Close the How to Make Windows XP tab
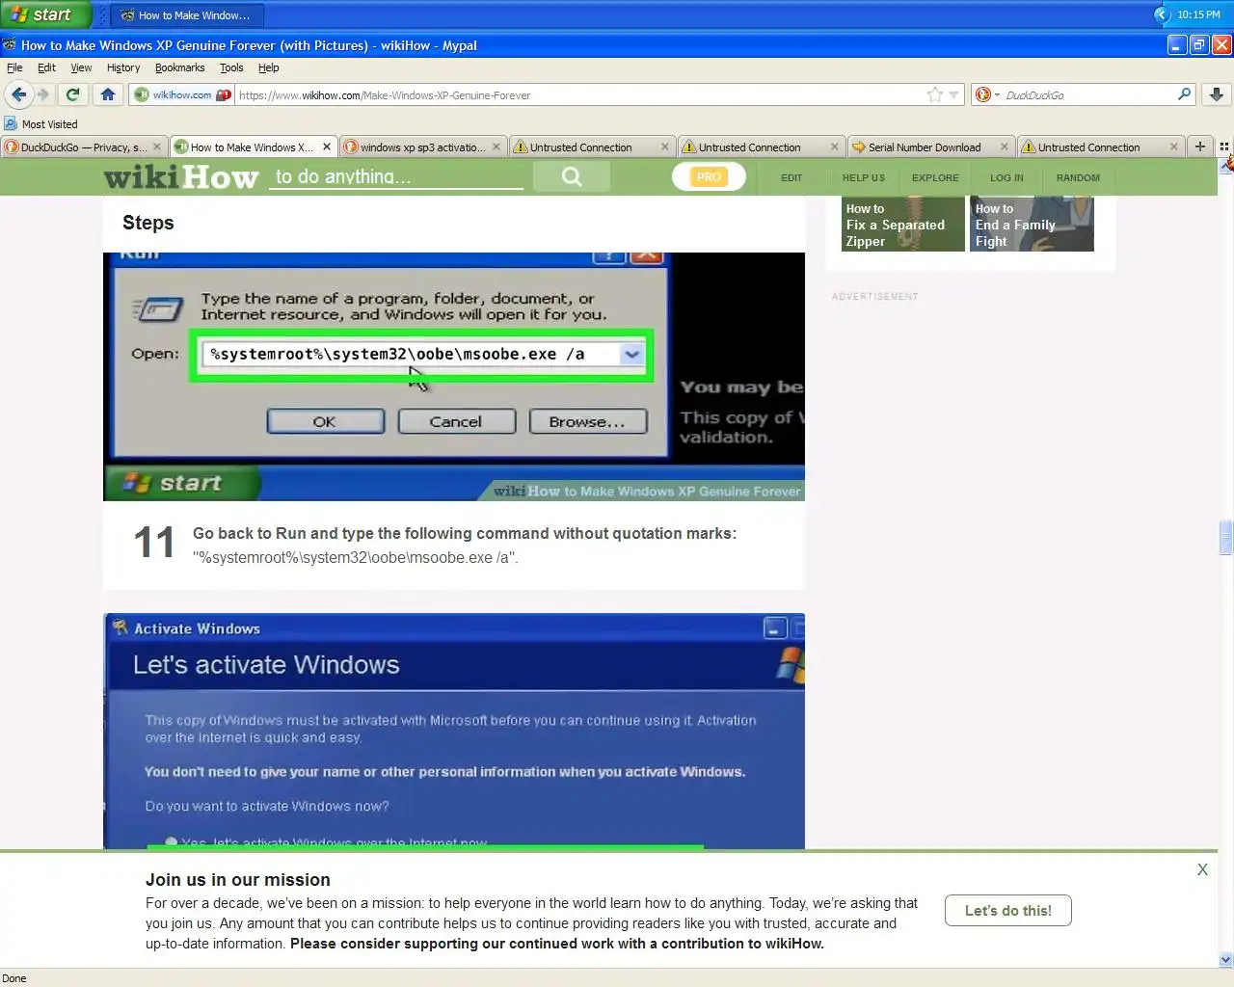Viewport: 1234px width, 987px height. click(x=327, y=147)
